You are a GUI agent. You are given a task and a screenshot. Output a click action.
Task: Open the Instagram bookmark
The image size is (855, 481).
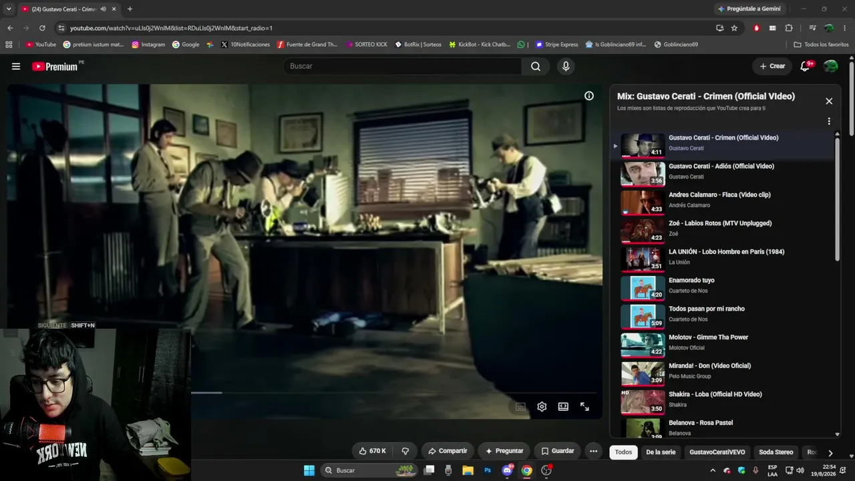point(148,45)
